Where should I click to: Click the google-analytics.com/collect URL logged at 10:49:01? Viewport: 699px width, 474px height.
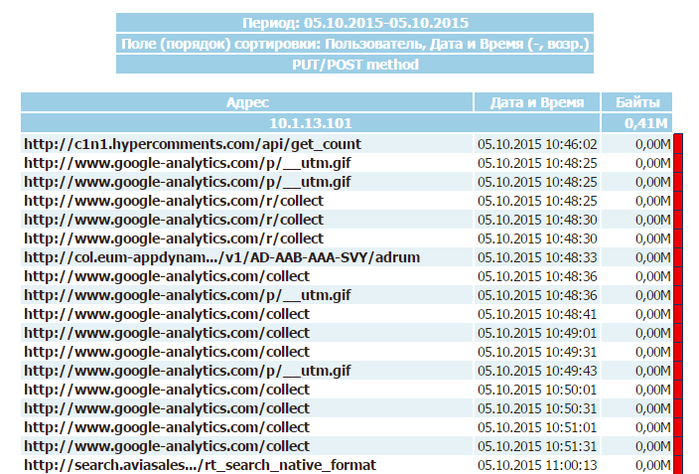coord(167,333)
